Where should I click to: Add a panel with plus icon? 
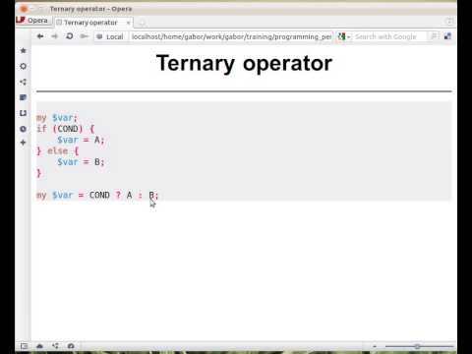point(23,143)
